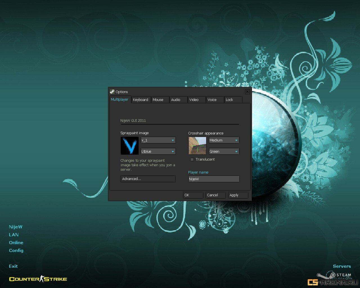The width and height of the screenshot is (360, 288).
Task: Switch to the Keyboard tab
Action: [140, 100]
